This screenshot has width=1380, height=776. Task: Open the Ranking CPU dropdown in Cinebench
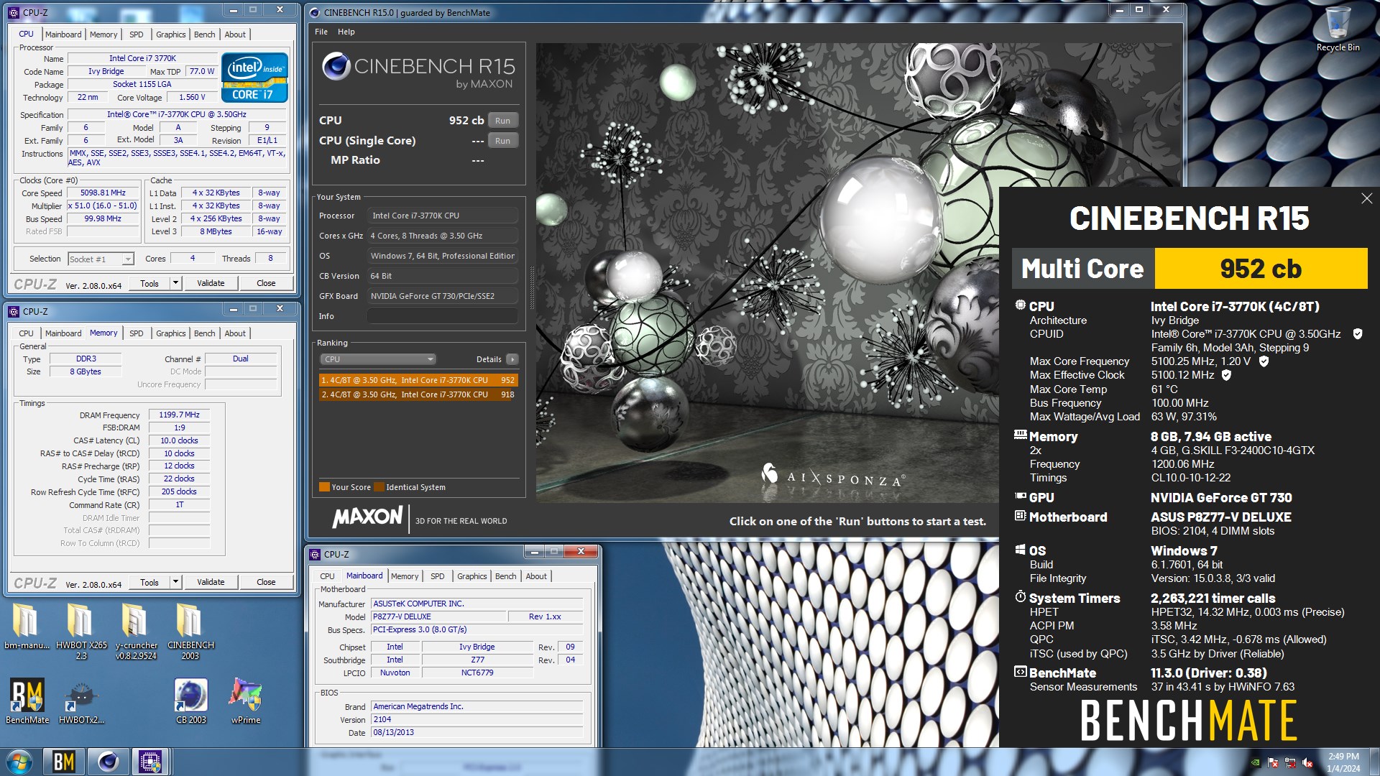378,359
